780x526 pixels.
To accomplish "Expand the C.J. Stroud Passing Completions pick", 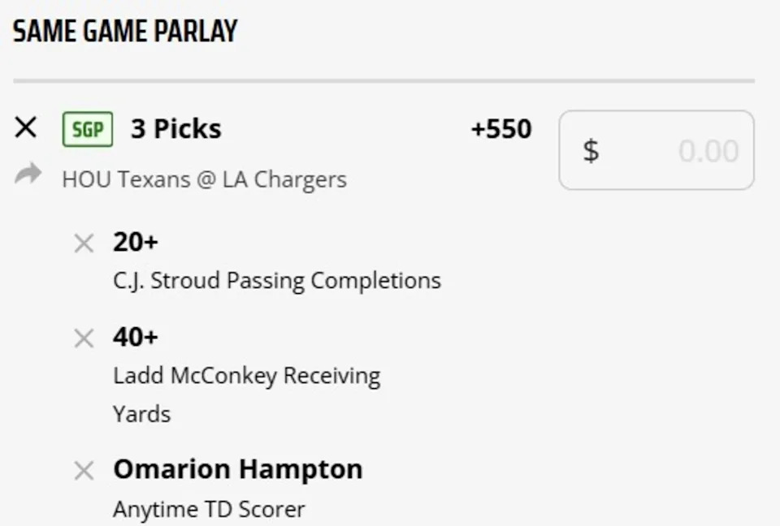I will [x=276, y=280].
